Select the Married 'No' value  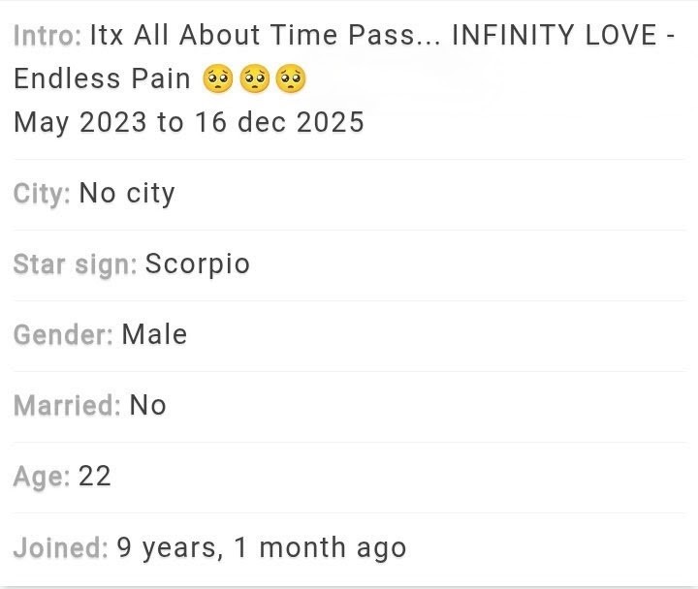(147, 406)
